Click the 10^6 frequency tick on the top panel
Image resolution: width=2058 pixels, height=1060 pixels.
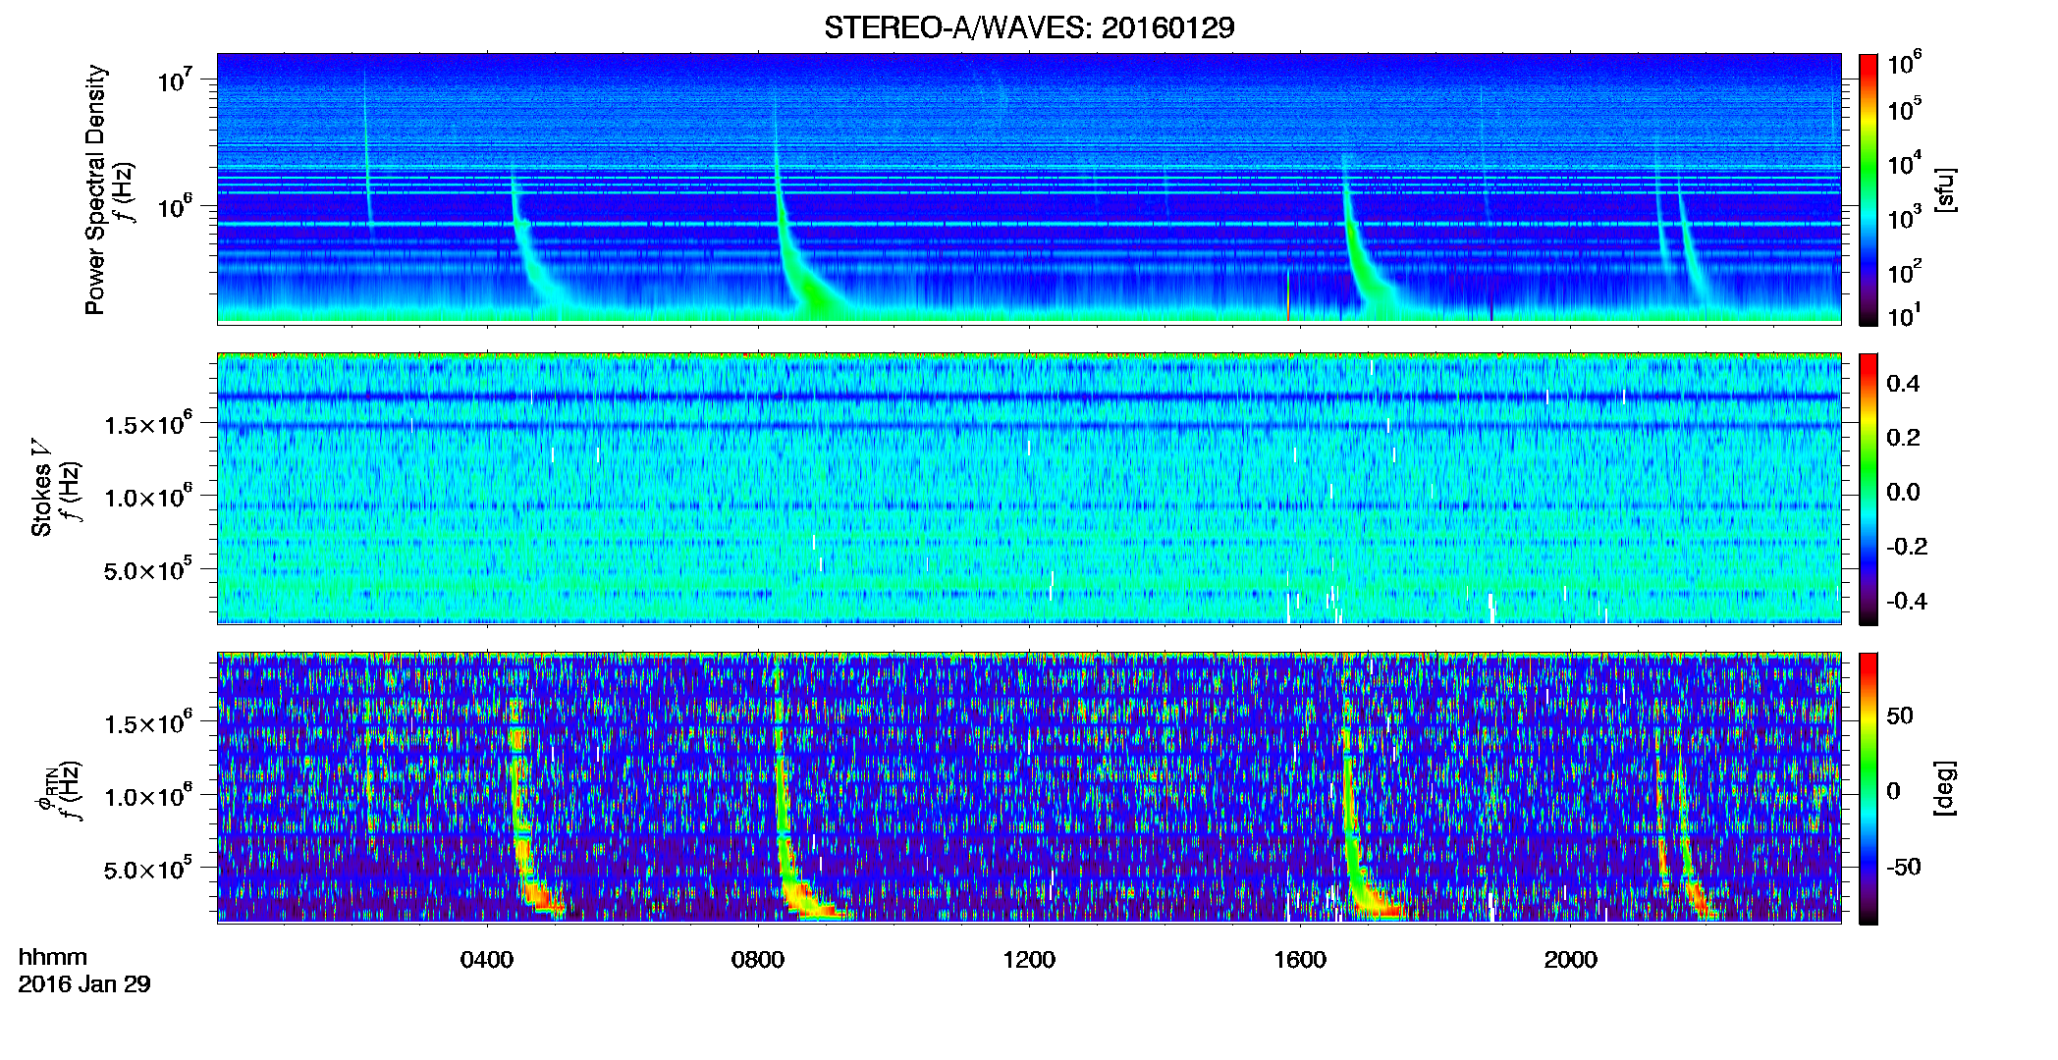(175, 207)
